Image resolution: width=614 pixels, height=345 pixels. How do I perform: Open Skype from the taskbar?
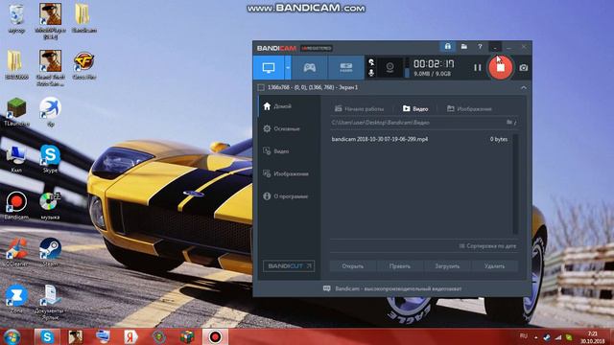click(47, 336)
